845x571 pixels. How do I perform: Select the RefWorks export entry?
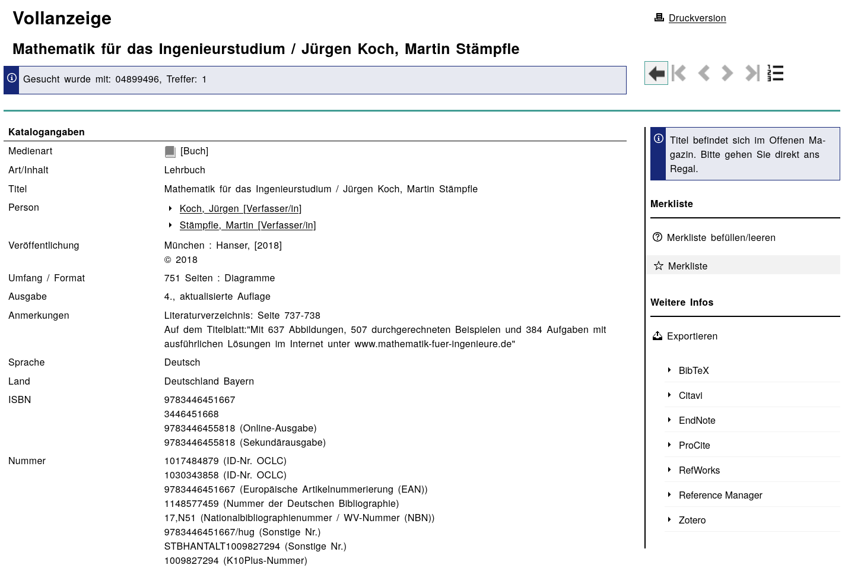coord(699,470)
